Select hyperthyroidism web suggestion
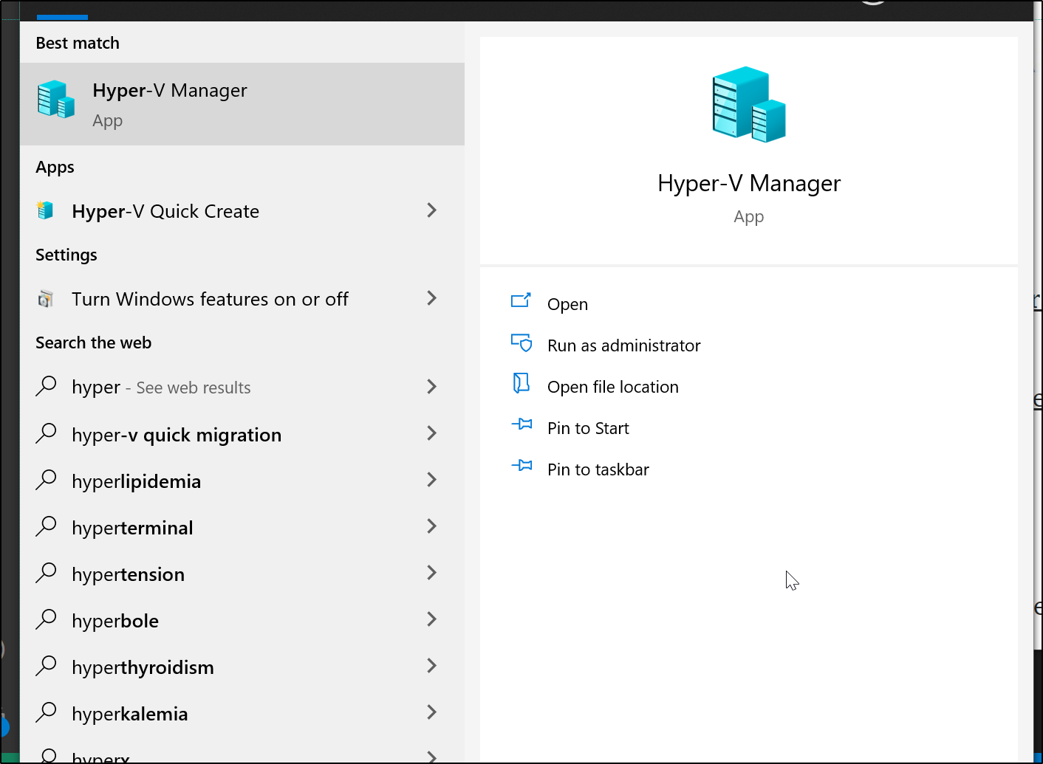The width and height of the screenshot is (1043, 764). pos(242,667)
